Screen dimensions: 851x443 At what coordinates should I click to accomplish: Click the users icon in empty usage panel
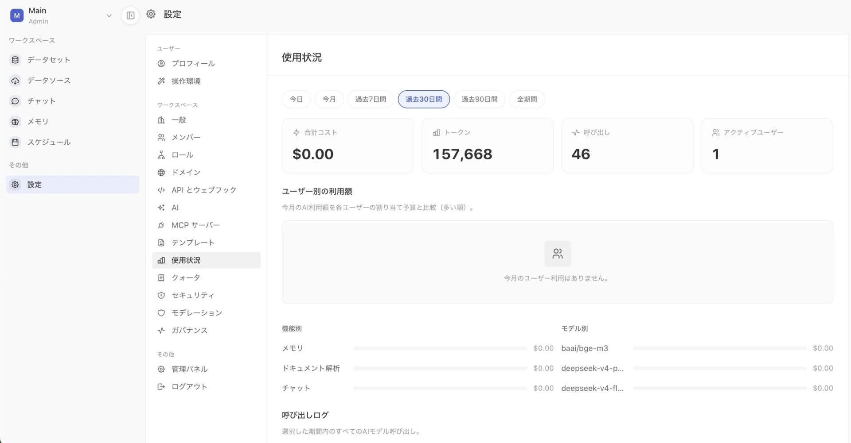[558, 254]
